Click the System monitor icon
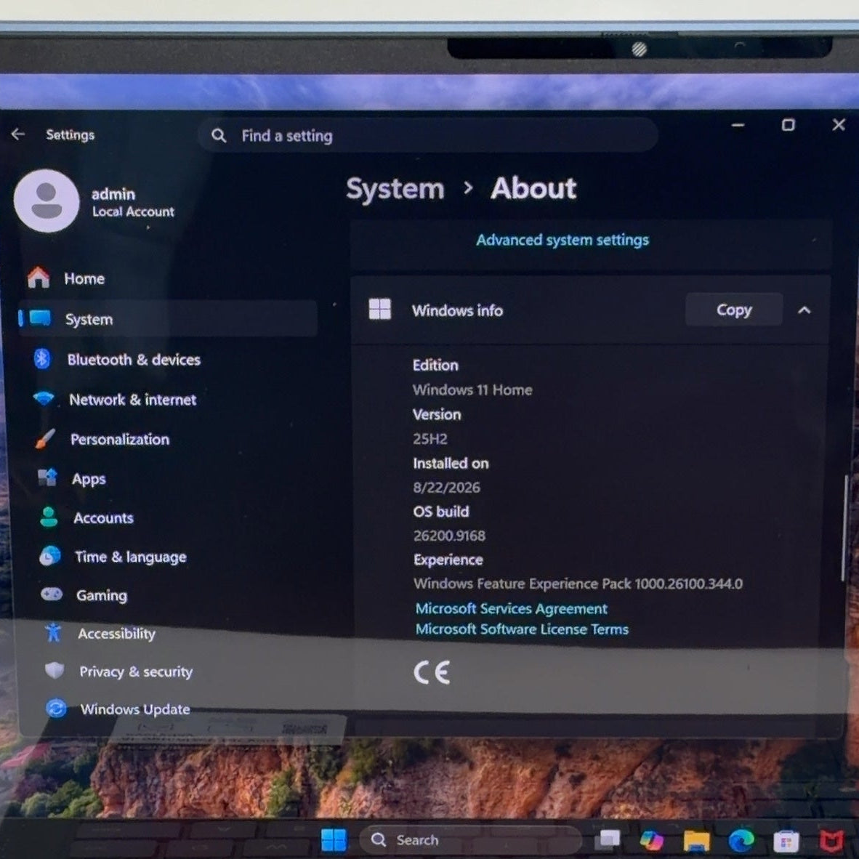859x859 pixels. pos(40,318)
